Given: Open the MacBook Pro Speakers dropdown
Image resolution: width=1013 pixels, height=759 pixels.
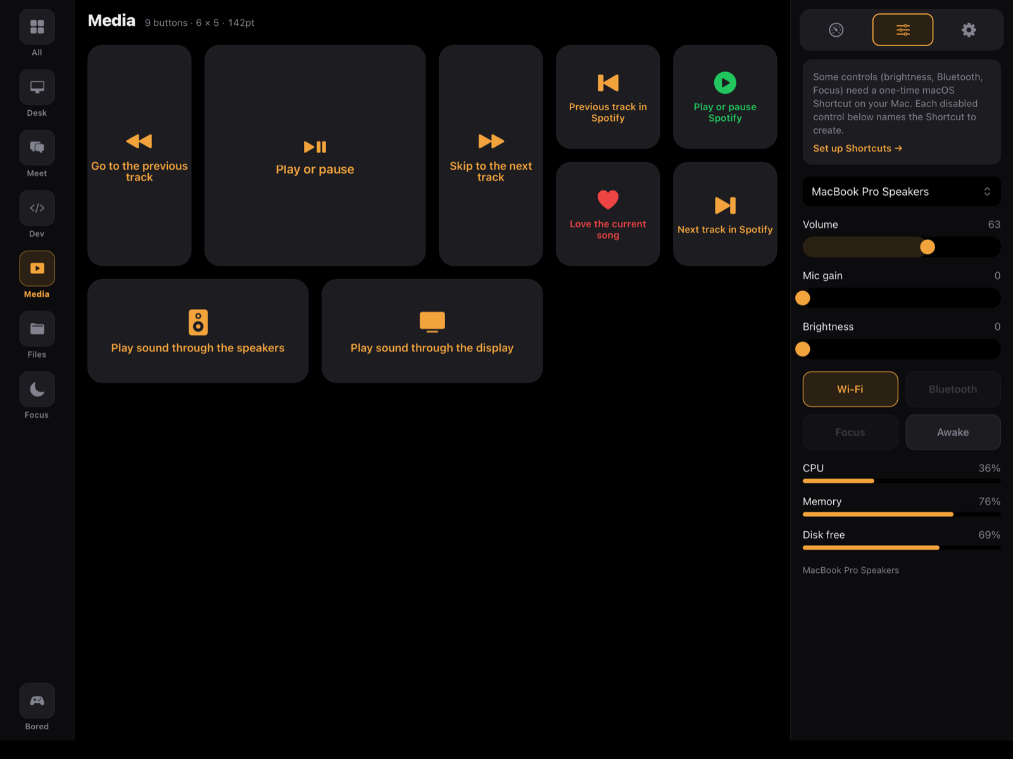Looking at the screenshot, I should click(x=902, y=192).
